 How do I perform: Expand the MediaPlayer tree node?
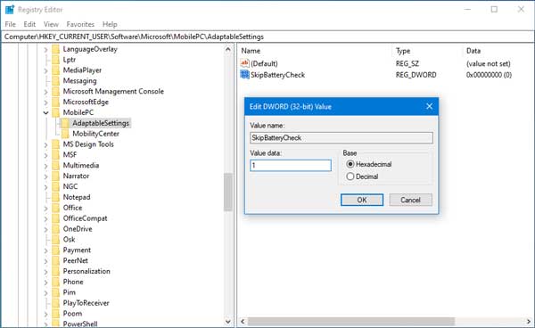tap(45, 71)
